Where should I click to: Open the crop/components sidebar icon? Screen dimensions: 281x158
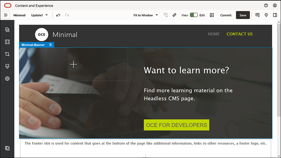(7, 54)
